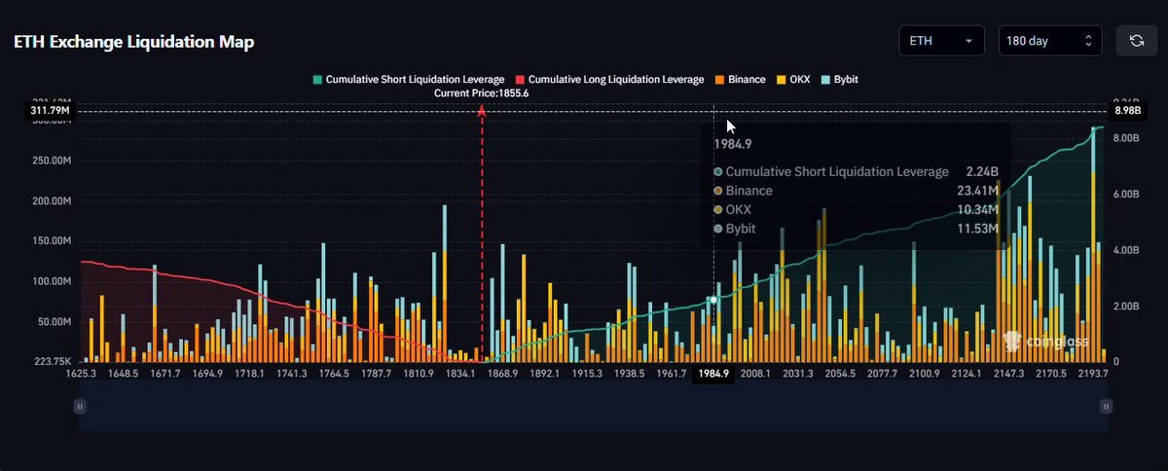
Task: Click the x-axis label 2054.5
Action: click(x=840, y=374)
